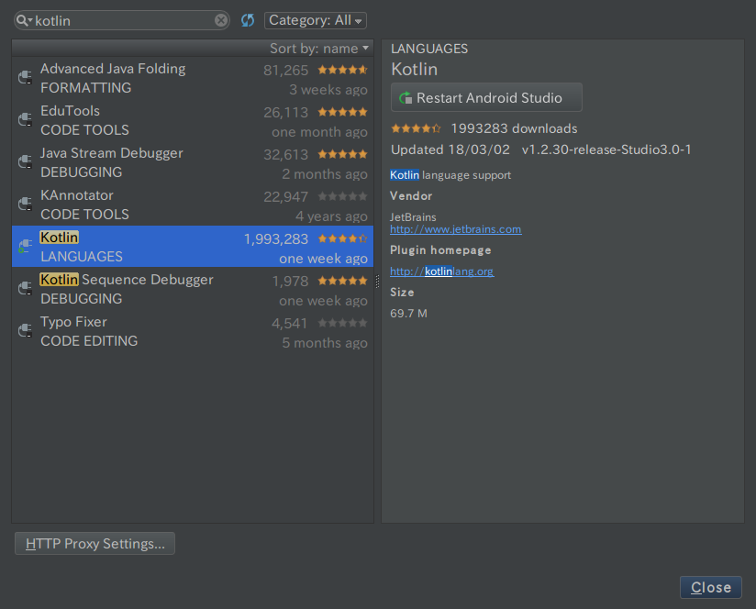Open the www.jetbrains.com vendor link

tap(456, 229)
